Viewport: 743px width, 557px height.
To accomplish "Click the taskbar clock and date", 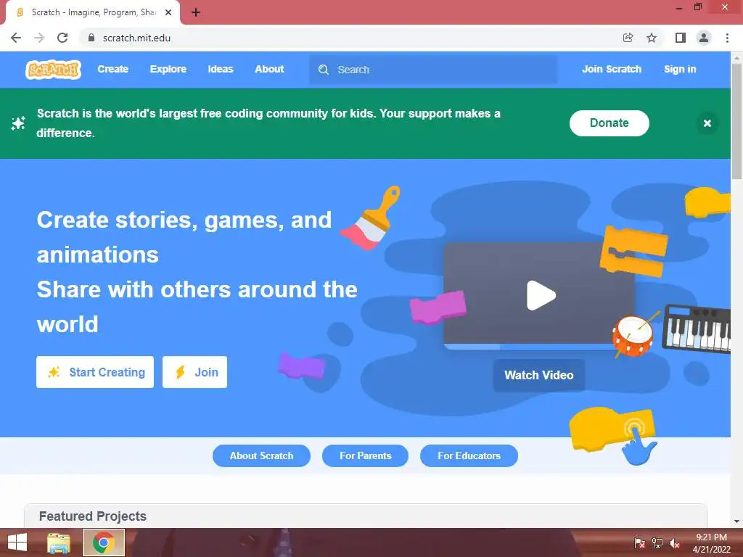I will point(711,543).
